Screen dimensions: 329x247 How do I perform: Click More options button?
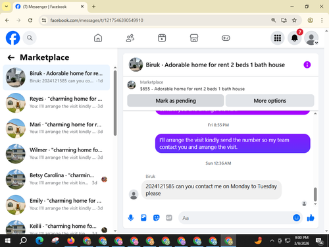coord(270,101)
